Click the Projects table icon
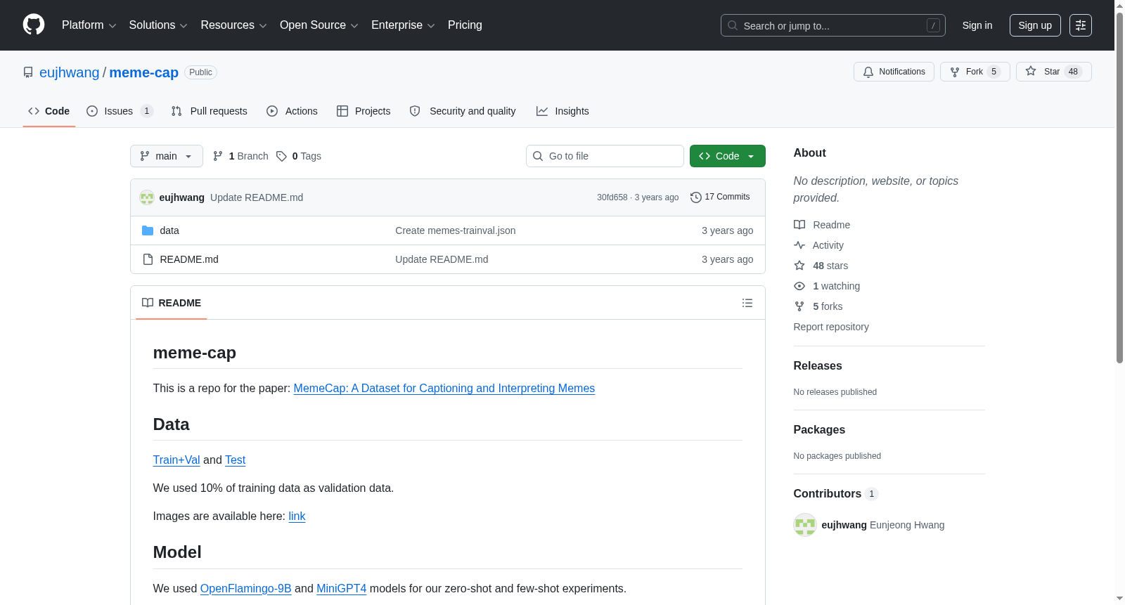This screenshot has height=605, width=1125. 342,111
